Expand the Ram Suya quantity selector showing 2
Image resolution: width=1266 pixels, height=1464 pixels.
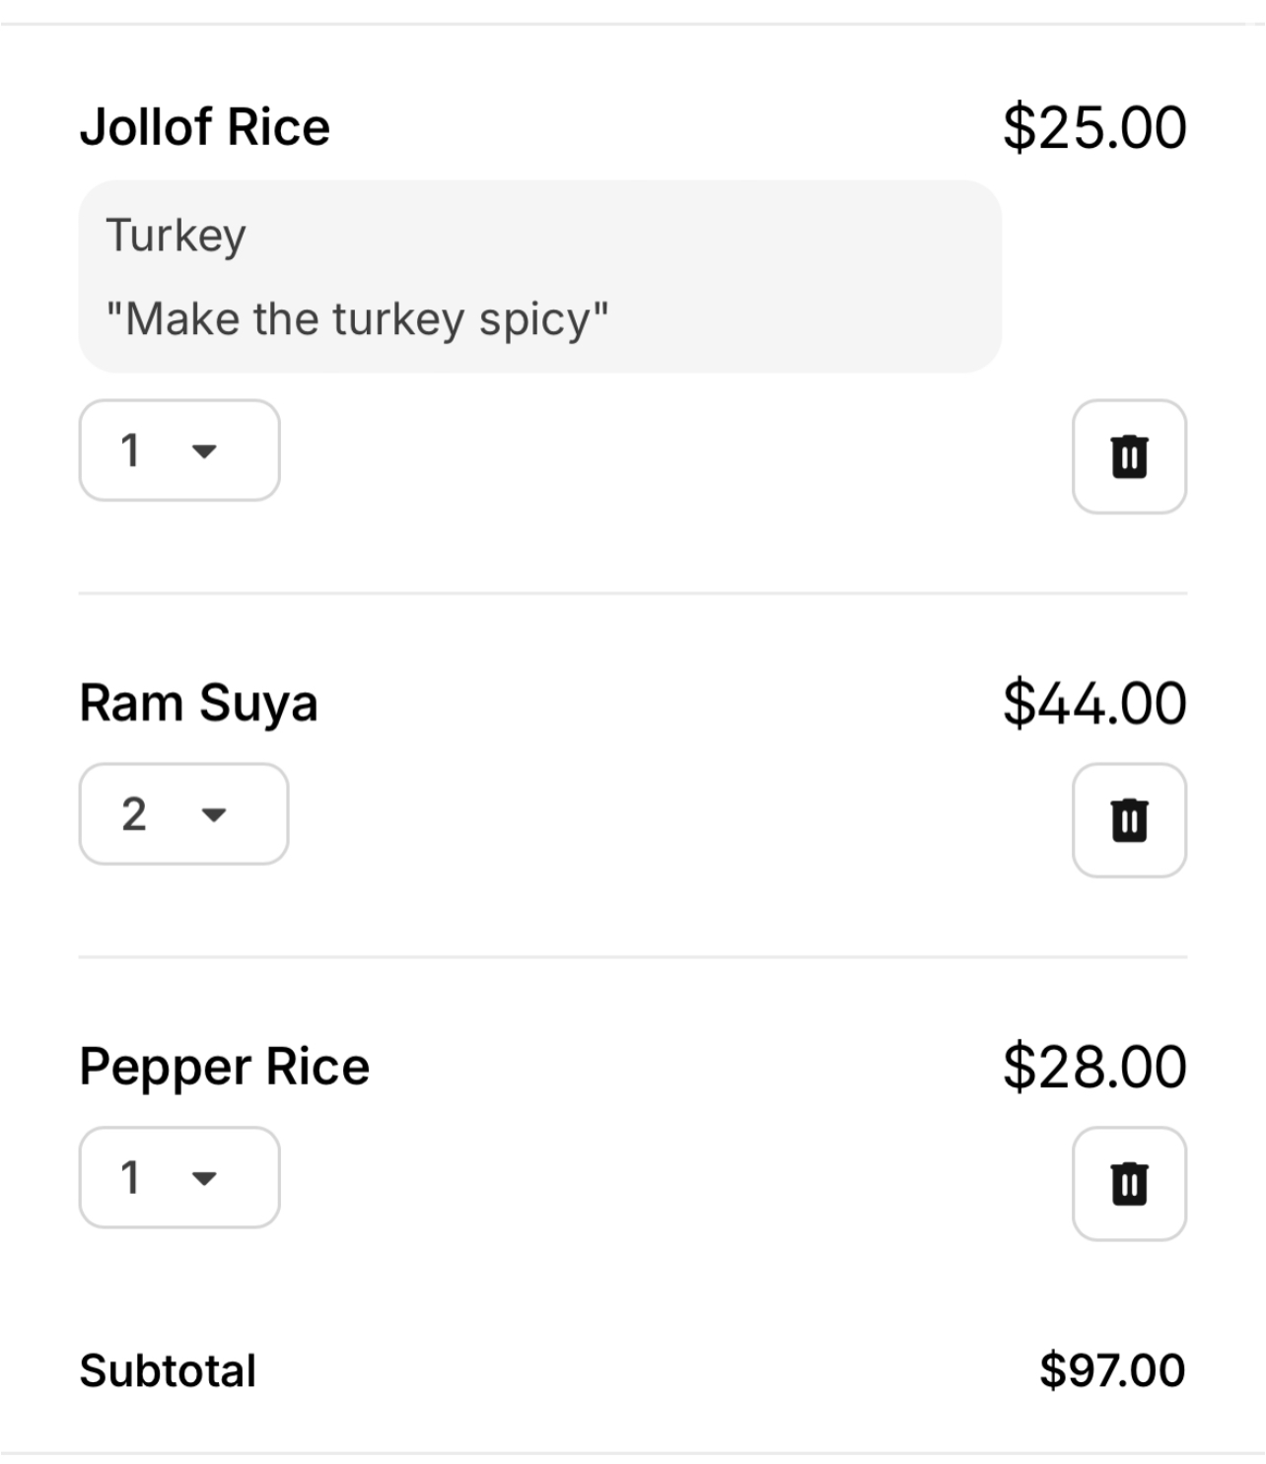(x=183, y=814)
